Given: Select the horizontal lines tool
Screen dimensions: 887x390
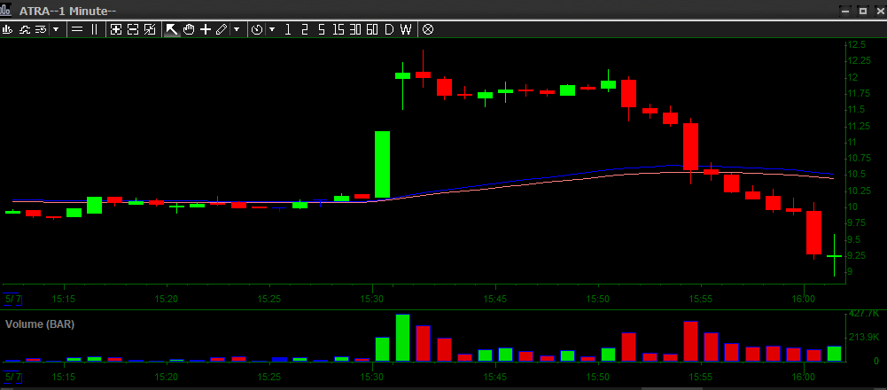Looking at the screenshot, I should 77,29.
